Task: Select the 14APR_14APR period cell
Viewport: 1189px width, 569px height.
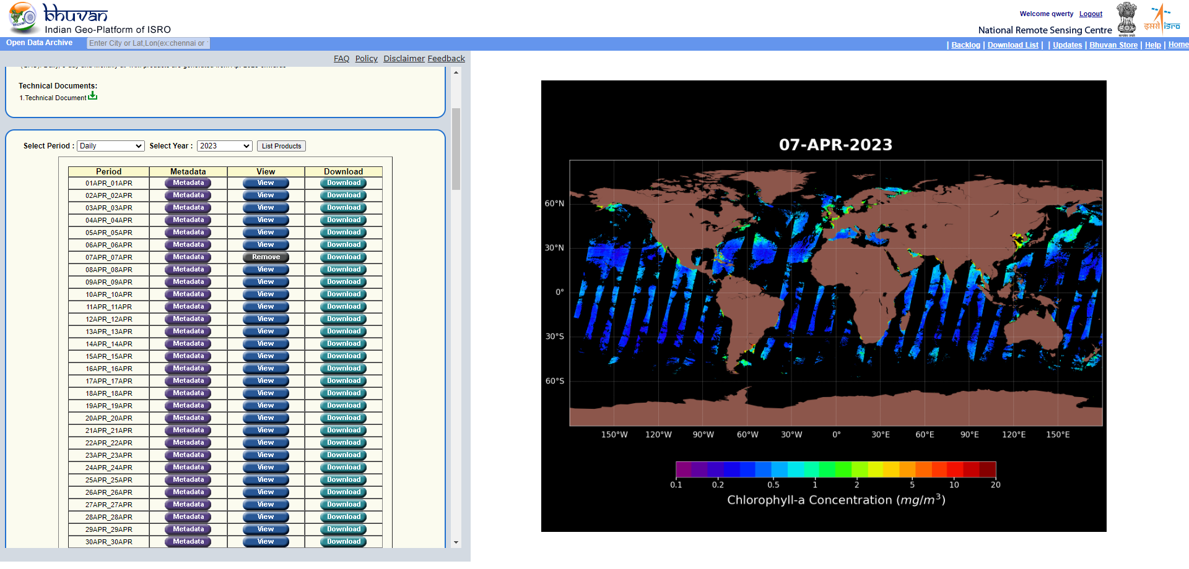Action: tap(109, 344)
